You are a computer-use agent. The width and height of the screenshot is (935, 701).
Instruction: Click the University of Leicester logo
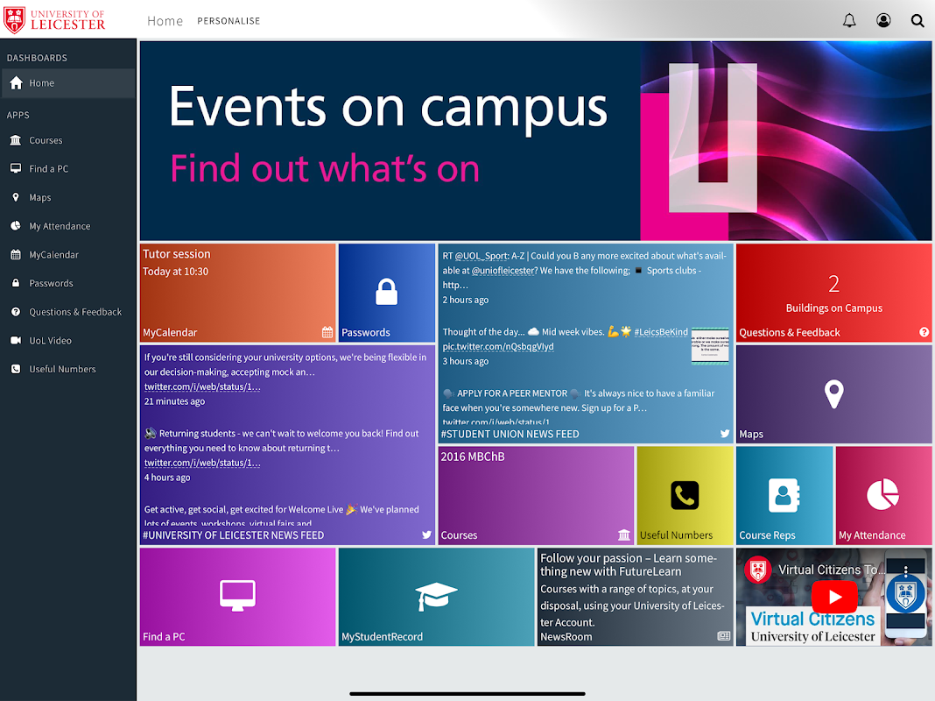click(54, 19)
